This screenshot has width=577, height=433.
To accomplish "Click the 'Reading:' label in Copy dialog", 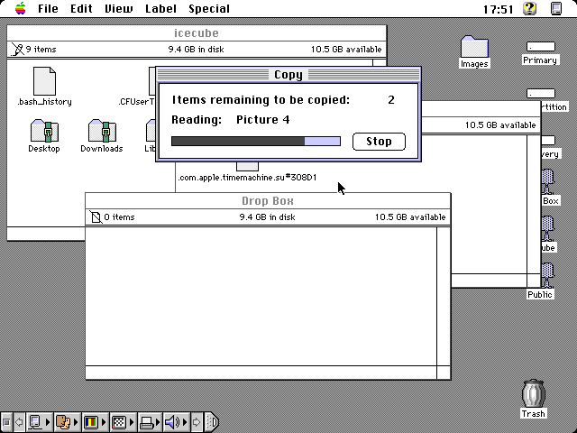I will point(197,120).
